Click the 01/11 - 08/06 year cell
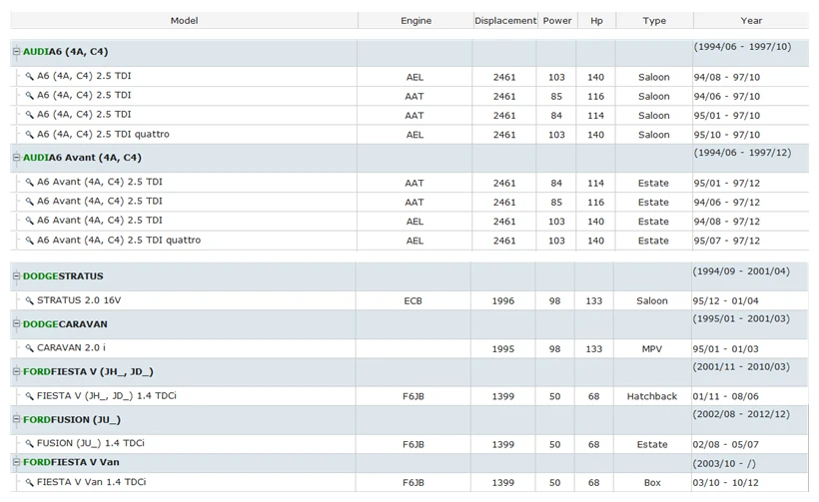The image size is (819, 502). pyautogui.click(x=725, y=396)
